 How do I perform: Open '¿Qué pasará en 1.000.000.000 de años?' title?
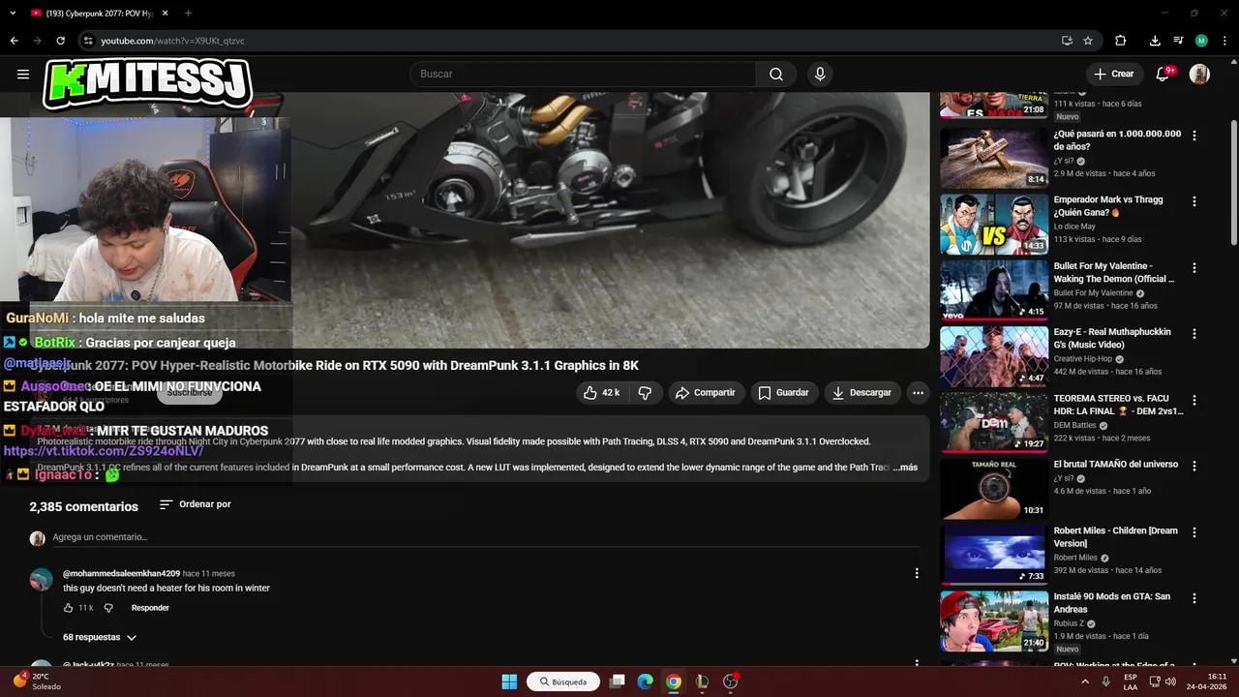[x=1117, y=140]
